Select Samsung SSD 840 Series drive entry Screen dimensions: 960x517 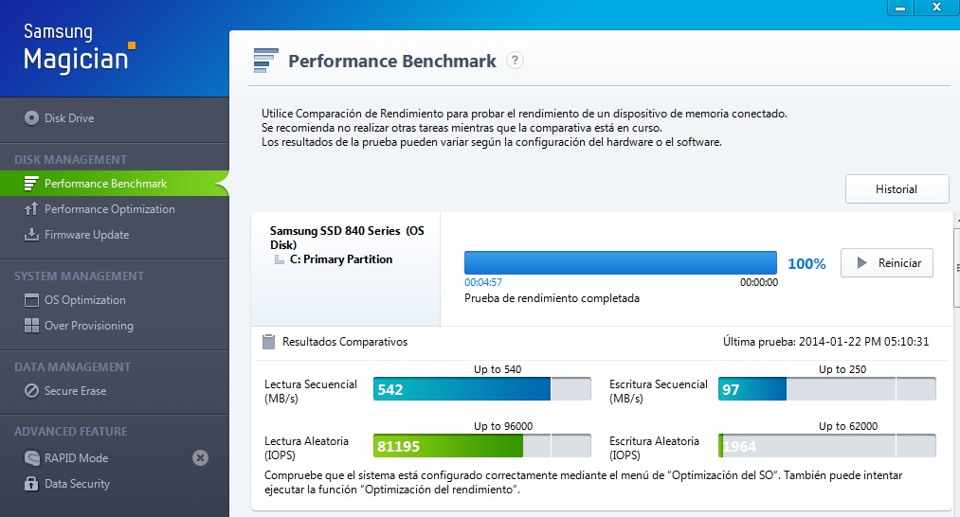[x=347, y=238]
